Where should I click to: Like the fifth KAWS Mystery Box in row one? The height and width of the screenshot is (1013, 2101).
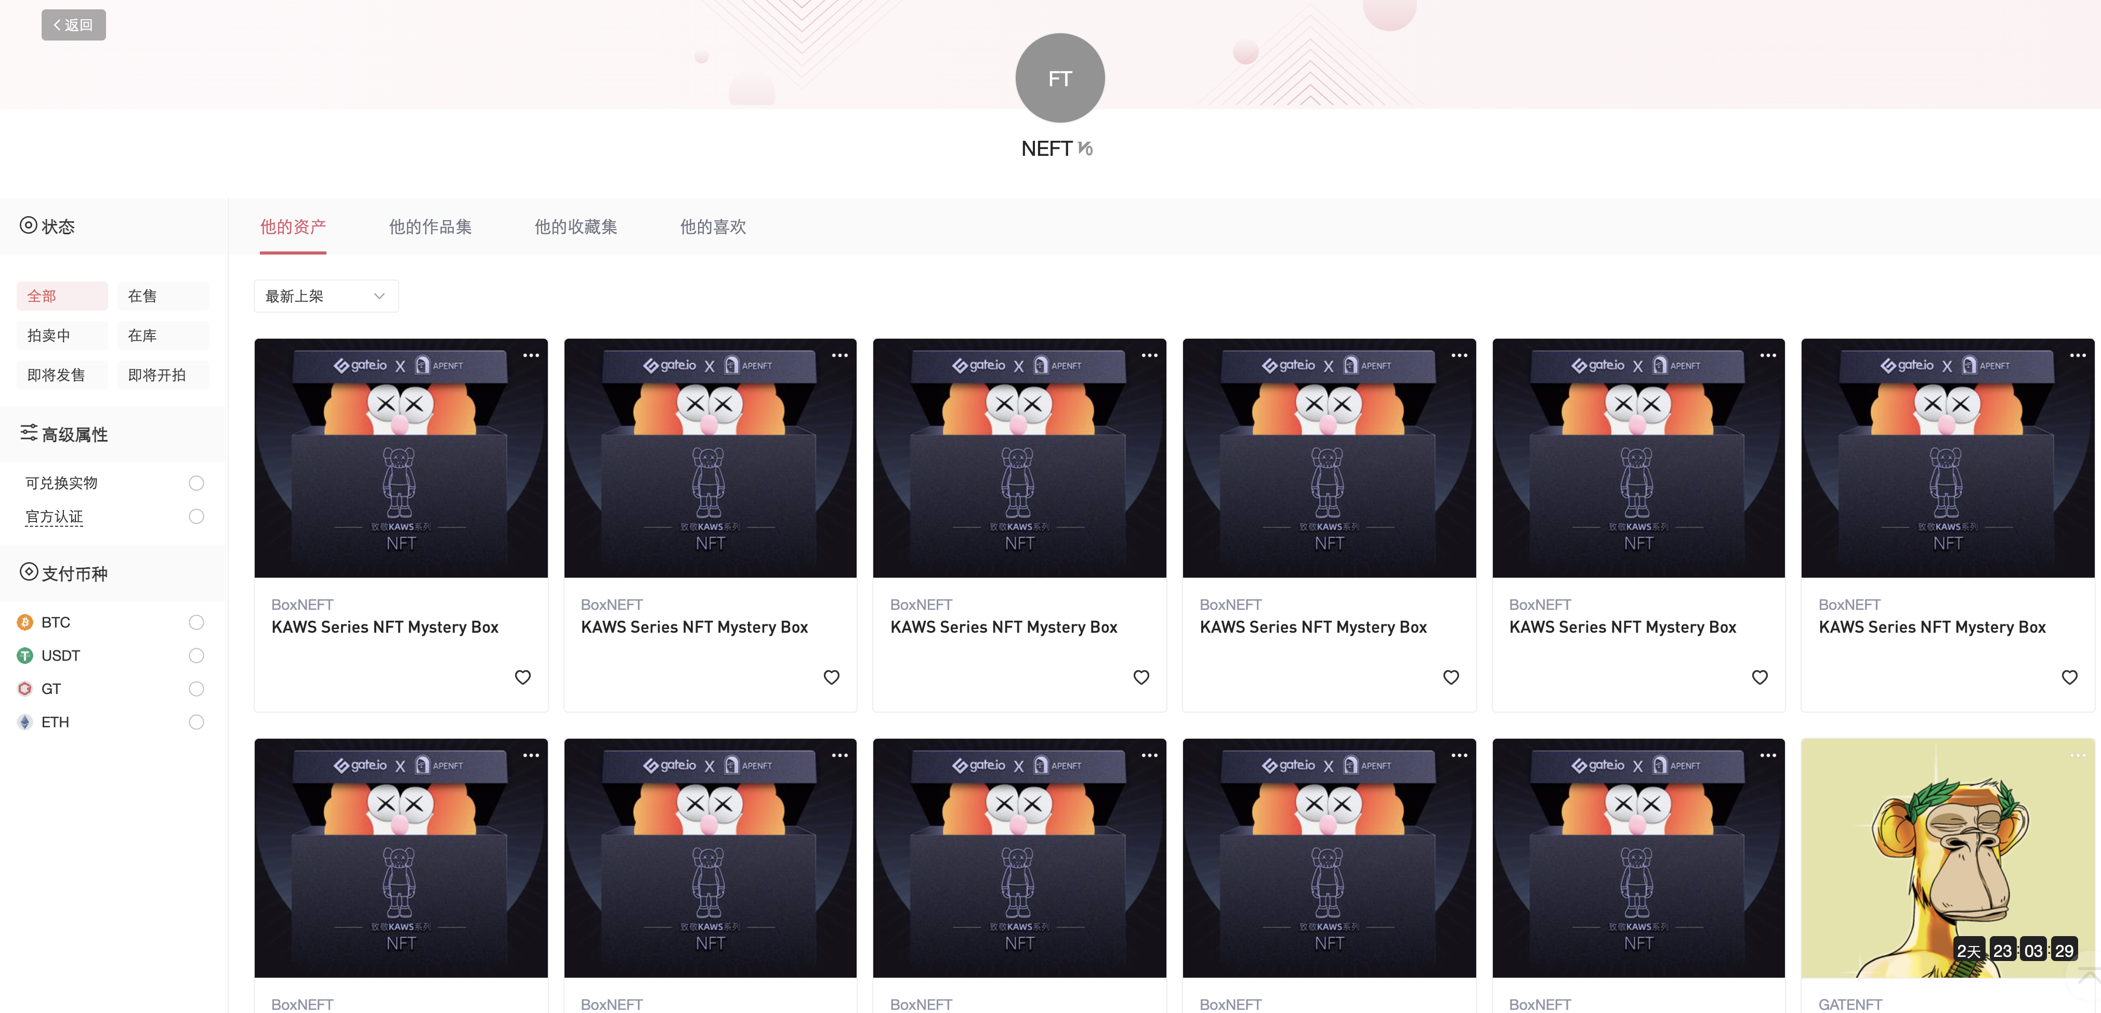[1760, 677]
